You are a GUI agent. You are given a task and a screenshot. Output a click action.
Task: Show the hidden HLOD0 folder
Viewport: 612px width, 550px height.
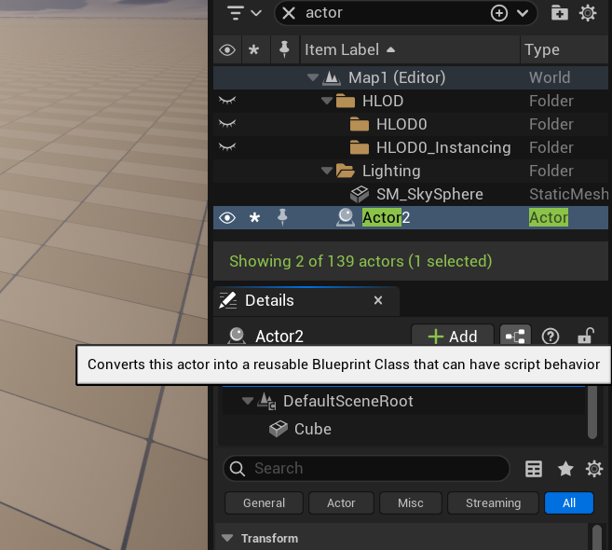click(x=227, y=124)
